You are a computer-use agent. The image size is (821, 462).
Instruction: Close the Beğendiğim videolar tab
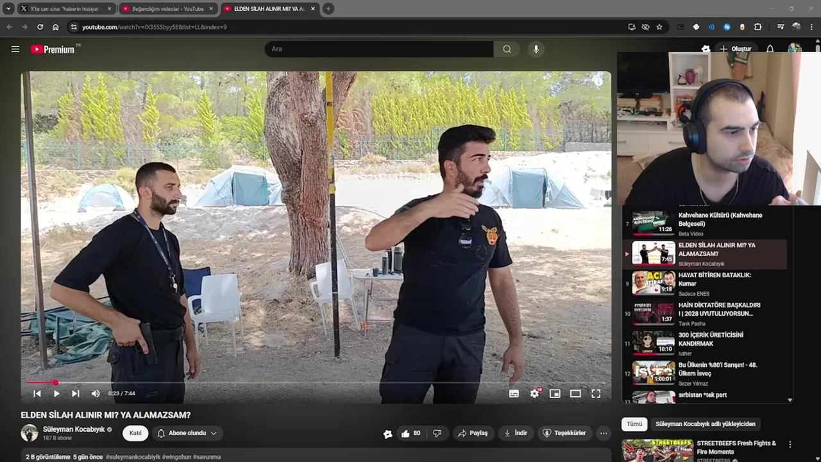pyautogui.click(x=210, y=9)
